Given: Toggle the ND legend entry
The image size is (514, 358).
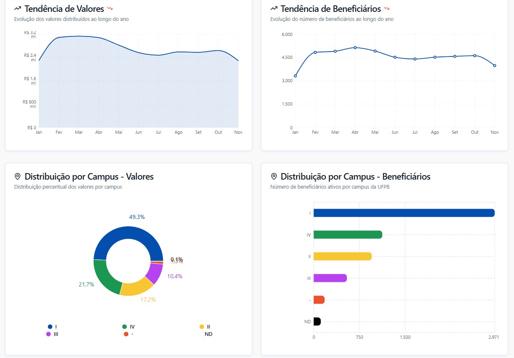Looking at the screenshot, I should click(x=208, y=334).
